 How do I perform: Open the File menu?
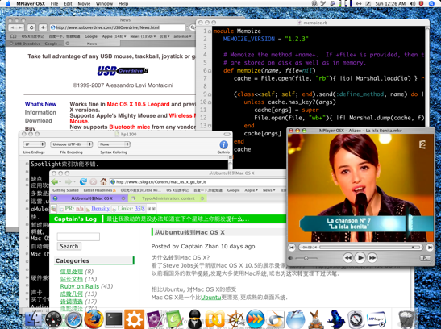tap(54, 4)
